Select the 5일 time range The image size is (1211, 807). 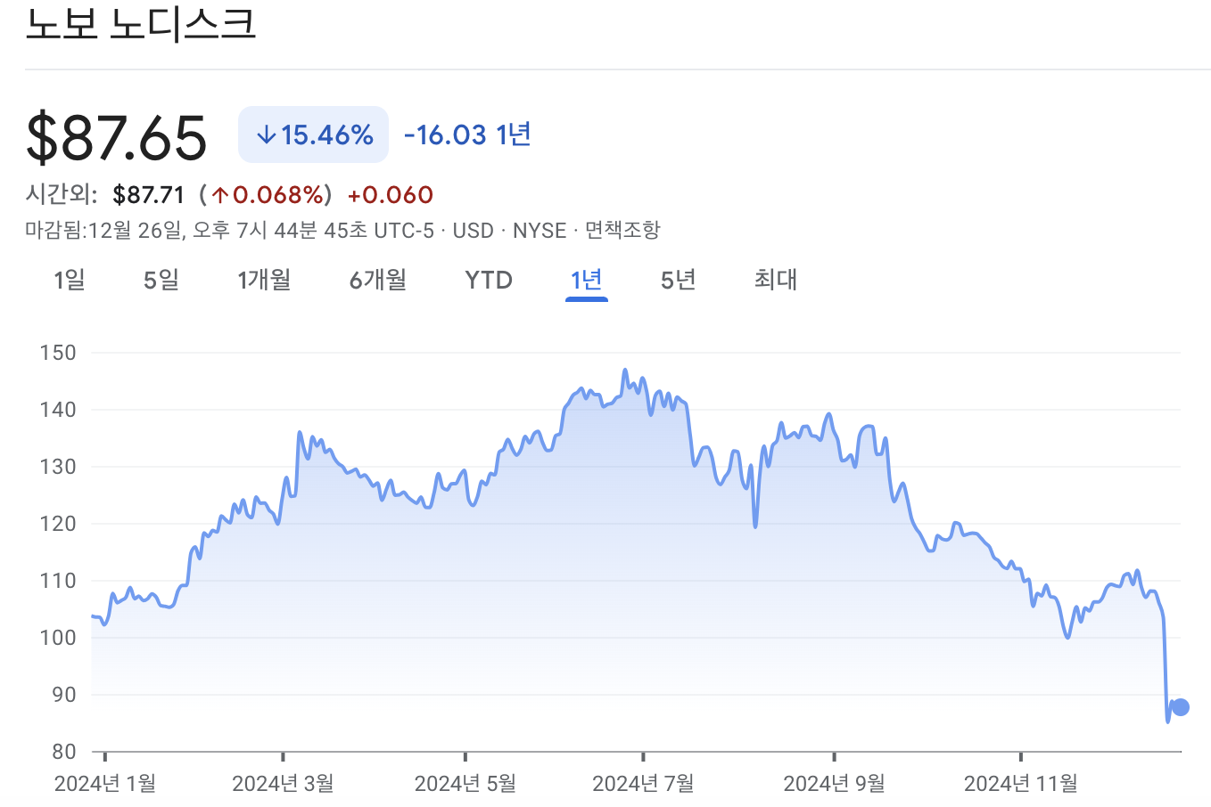coord(161,280)
